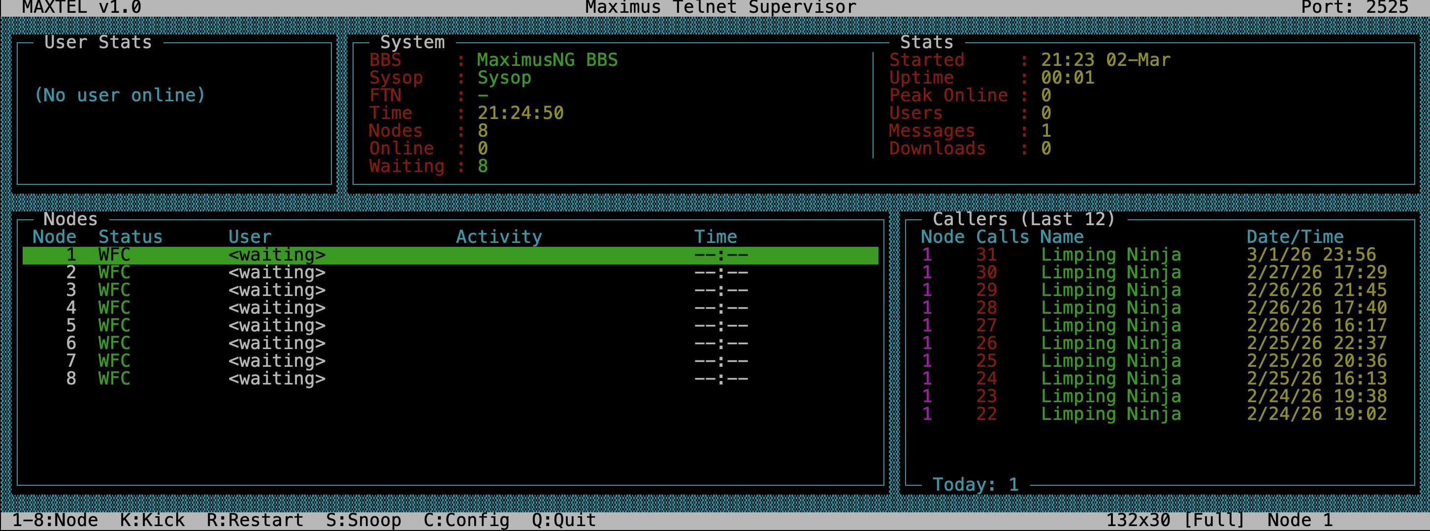Viewport: 1430px width, 531px height.
Task: Click the Activity column header
Action: click(x=499, y=237)
